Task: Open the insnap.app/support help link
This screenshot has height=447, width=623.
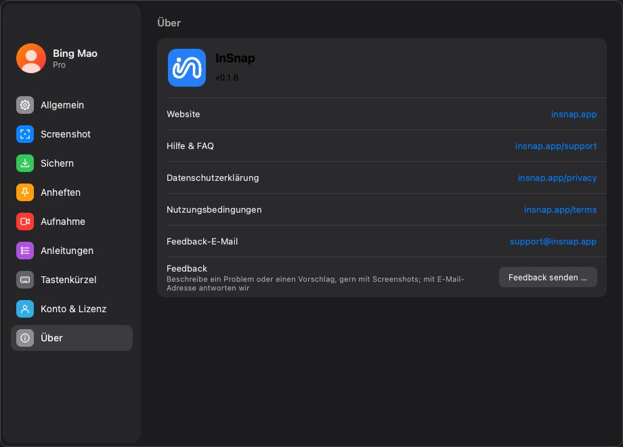Action: point(556,146)
